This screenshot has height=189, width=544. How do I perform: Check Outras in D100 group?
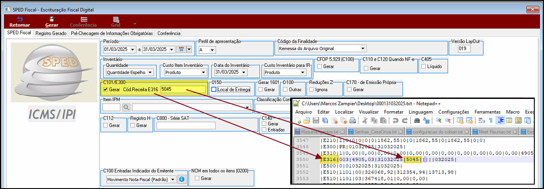286,89
